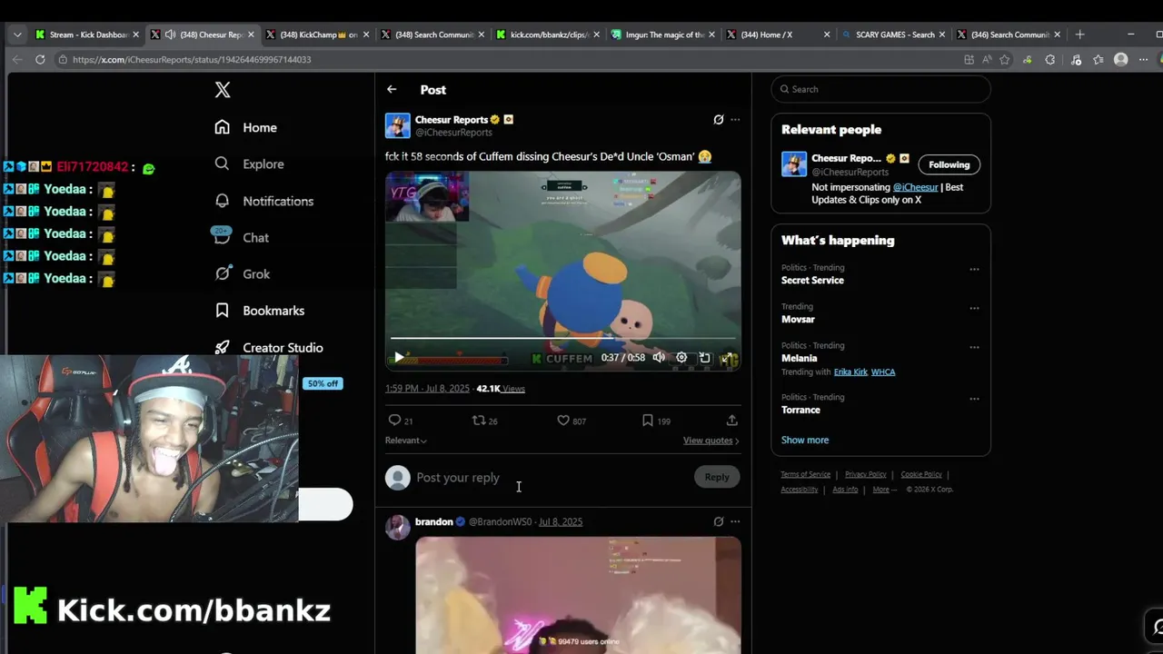Switch to KickChamp browser tab

318,35
